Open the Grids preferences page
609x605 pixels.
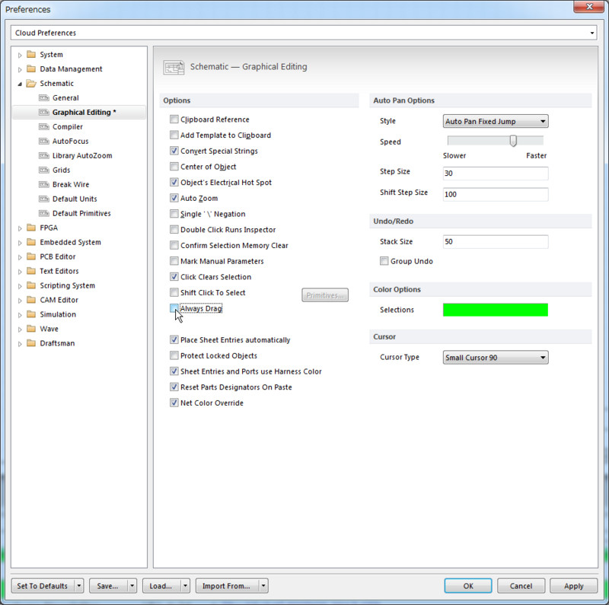[62, 170]
